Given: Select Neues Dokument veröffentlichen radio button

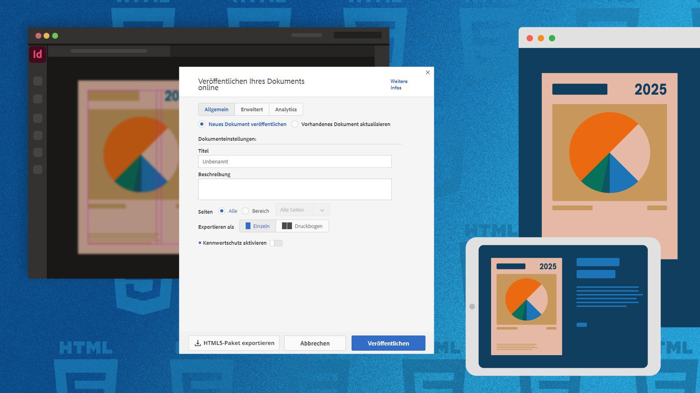Looking at the screenshot, I should pyautogui.click(x=202, y=124).
